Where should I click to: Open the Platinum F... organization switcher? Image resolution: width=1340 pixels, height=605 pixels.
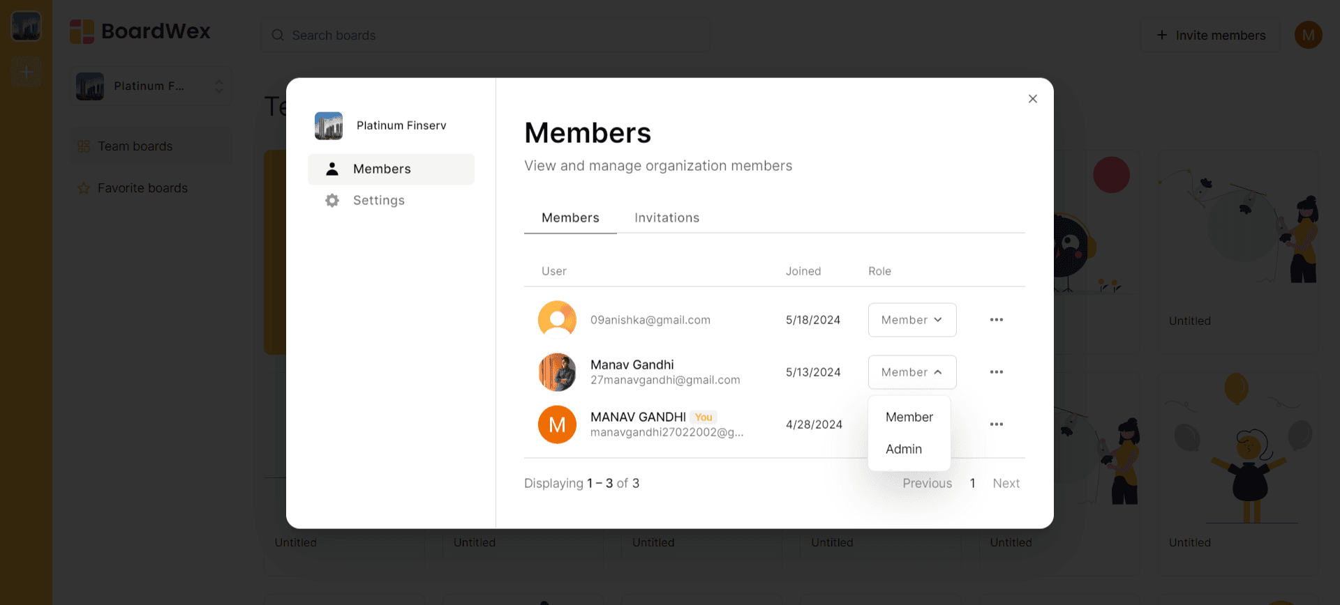click(151, 86)
